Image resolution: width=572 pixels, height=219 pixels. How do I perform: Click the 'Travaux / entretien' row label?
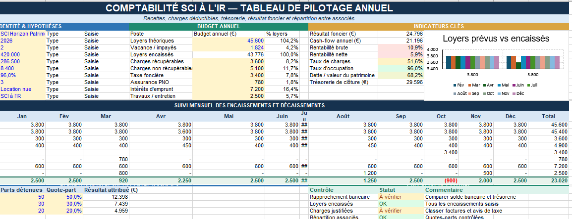click(x=161, y=96)
